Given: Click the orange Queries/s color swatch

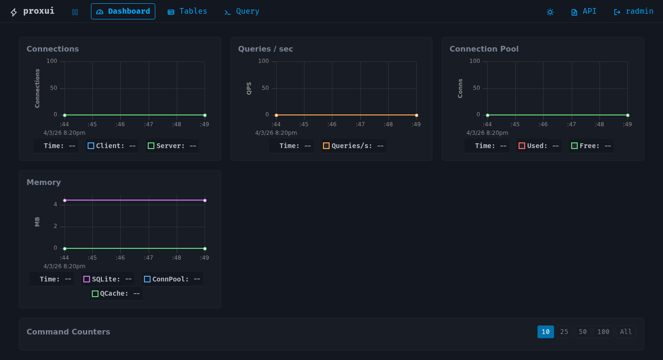Looking at the screenshot, I should click(326, 146).
